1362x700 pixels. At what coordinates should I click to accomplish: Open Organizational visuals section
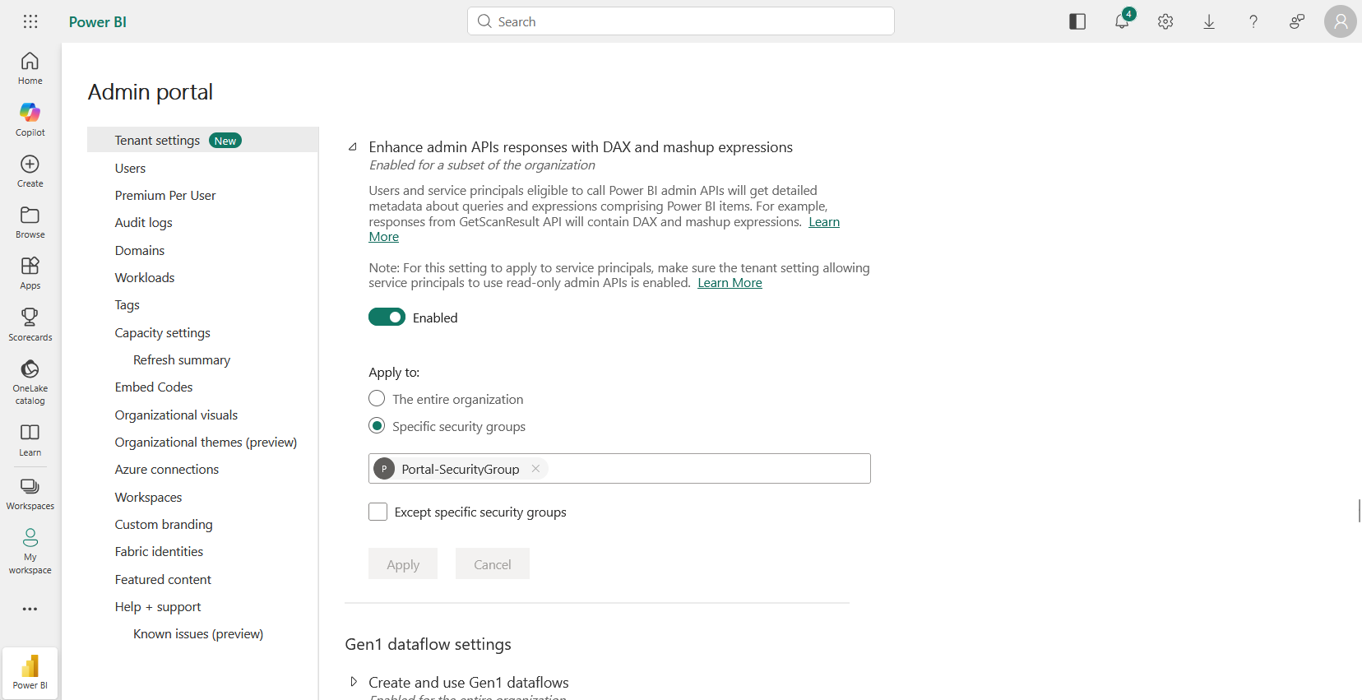point(177,415)
